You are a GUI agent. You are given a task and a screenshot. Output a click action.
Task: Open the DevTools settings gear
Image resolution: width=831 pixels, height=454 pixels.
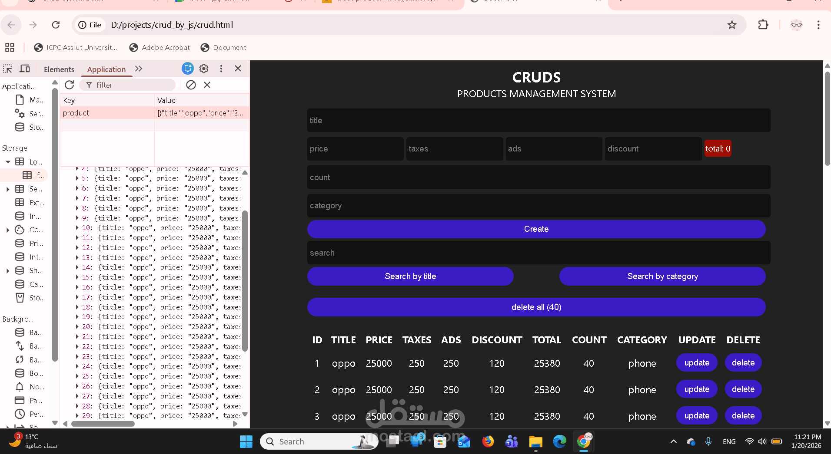[x=204, y=69]
